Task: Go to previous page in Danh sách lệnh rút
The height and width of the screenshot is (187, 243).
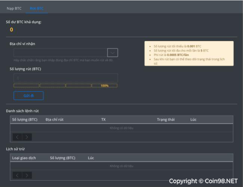Action: tap(17, 137)
